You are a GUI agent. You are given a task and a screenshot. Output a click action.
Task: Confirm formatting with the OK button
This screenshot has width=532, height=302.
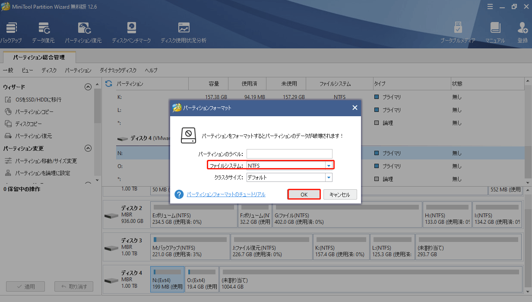click(x=304, y=194)
